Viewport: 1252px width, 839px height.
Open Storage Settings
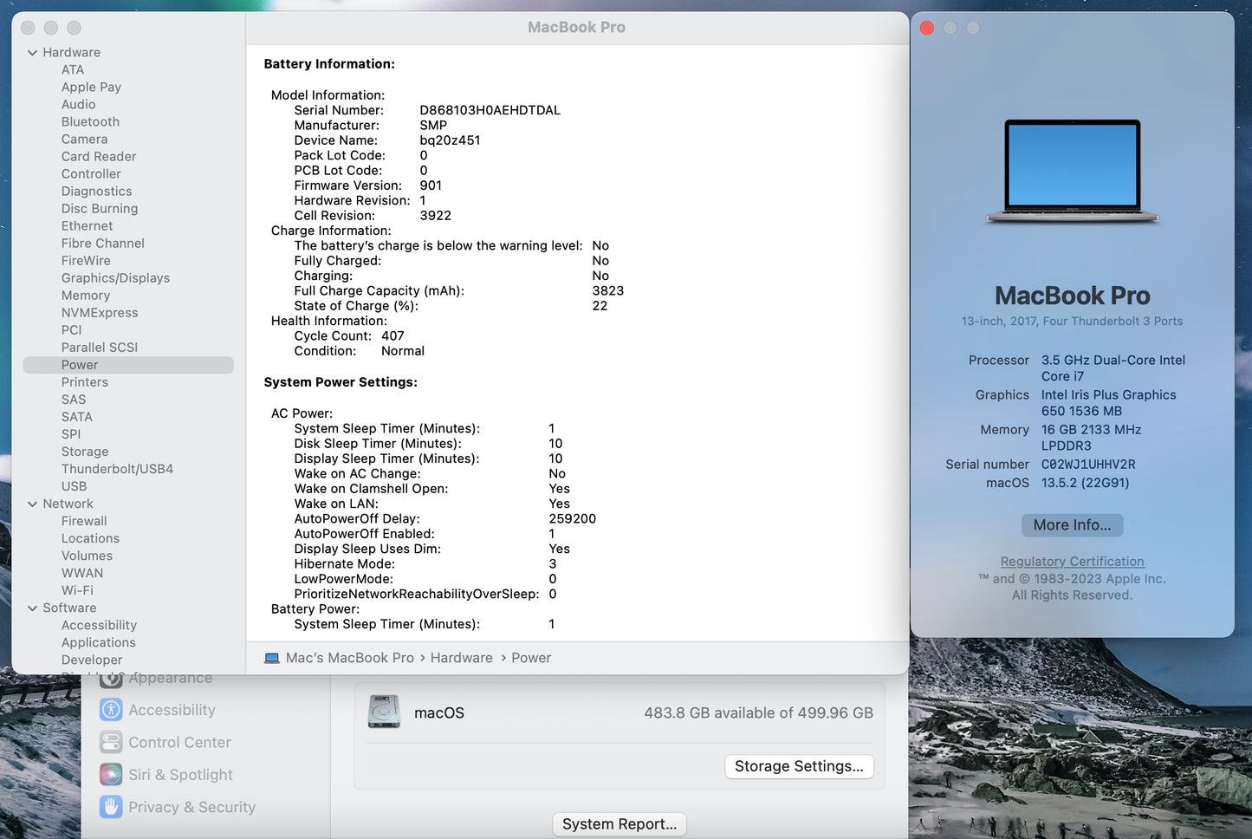798,766
